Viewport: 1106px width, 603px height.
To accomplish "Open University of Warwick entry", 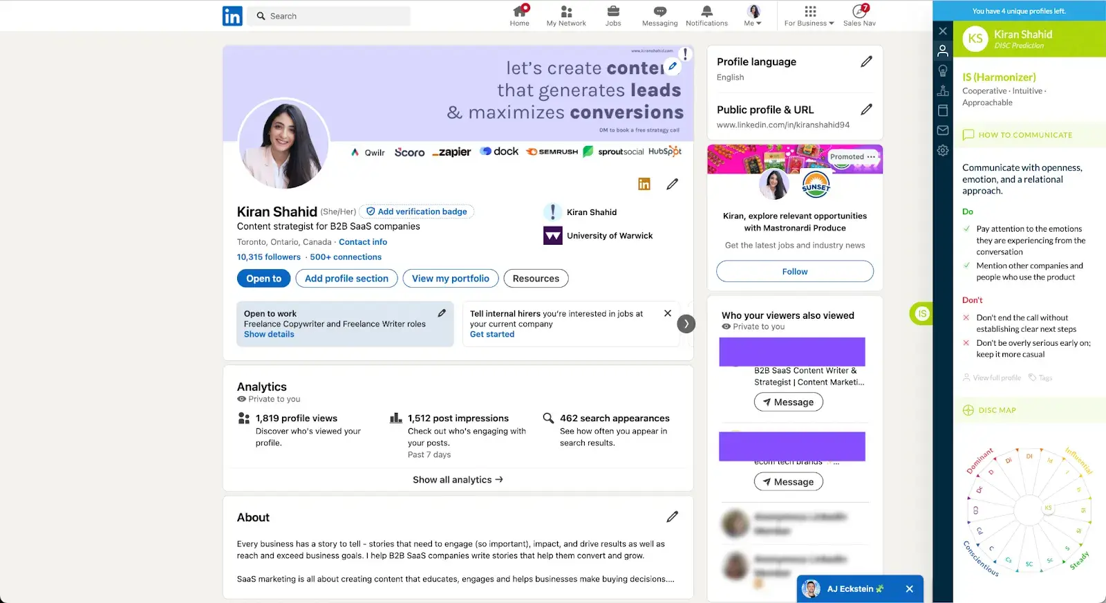I will click(599, 236).
